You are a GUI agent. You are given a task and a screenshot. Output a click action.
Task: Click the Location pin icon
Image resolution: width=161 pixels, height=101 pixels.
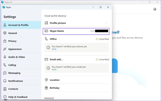[46, 80]
